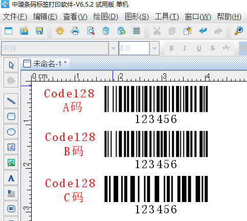Image resolution: width=247 pixels, height=221 pixels.
Task: Click the gray rotate tool icon
Action: tap(11, 81)
